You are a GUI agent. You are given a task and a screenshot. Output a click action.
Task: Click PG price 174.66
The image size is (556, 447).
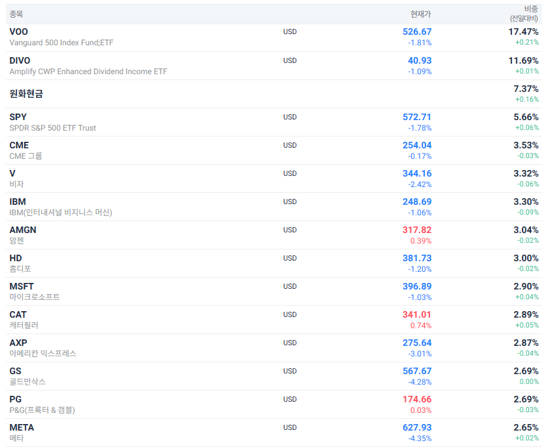pyautogui.click(x=417, y=400)
